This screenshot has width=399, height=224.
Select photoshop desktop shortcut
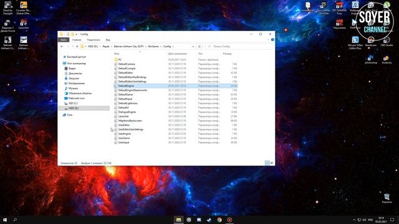(371, 59)
